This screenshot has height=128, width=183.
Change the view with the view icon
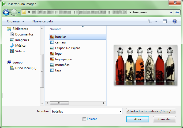pyautogui.click(x=150, y=21)
